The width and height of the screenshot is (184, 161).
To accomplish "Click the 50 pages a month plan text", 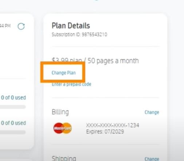I will [113, 61].
